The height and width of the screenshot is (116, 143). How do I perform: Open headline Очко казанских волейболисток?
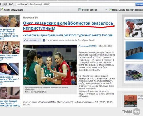coord(68,26)
